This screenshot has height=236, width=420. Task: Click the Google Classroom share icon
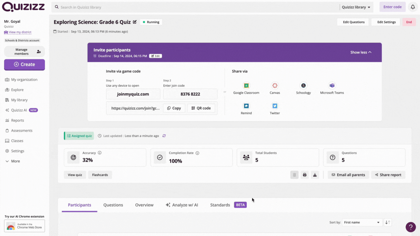click(246, 86)
